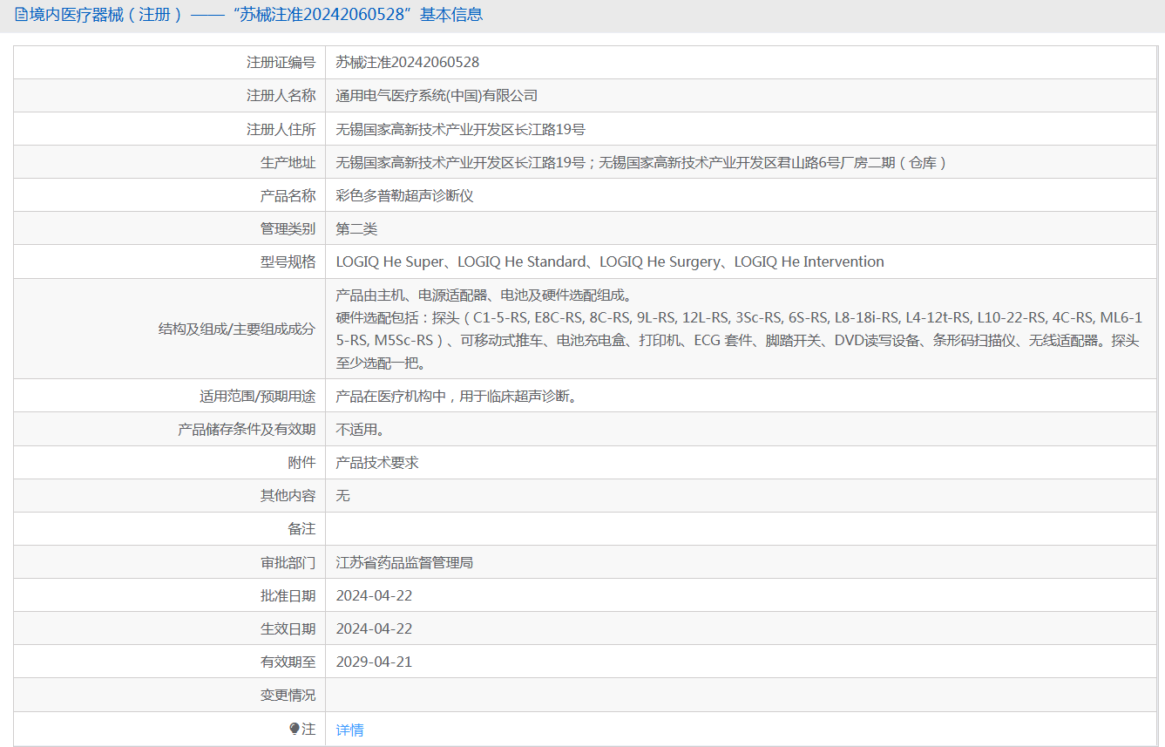Select the 产品储存条件及有效期 row label

coord(247,429)
